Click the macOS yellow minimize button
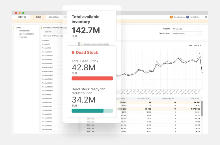Viewport: 220px width, 145px height. click(20, 13)
